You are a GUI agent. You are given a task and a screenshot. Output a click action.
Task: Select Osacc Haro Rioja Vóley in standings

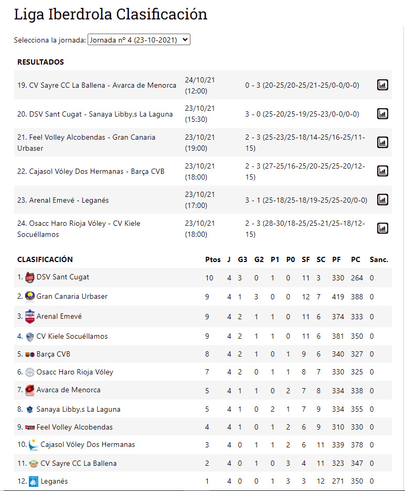coord(74,372)
